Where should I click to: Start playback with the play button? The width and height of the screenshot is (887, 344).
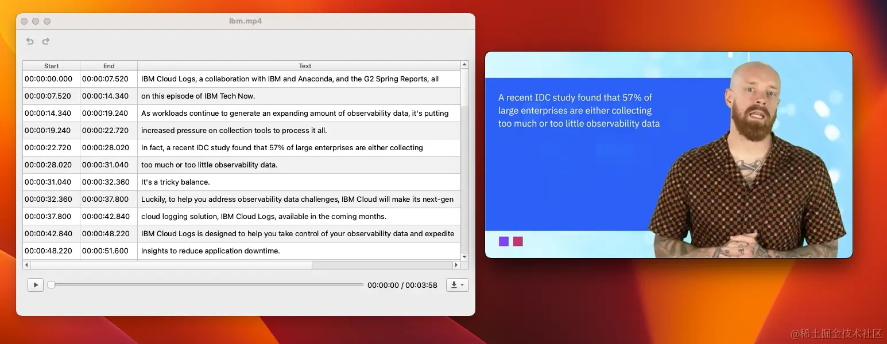coord(36,284)
